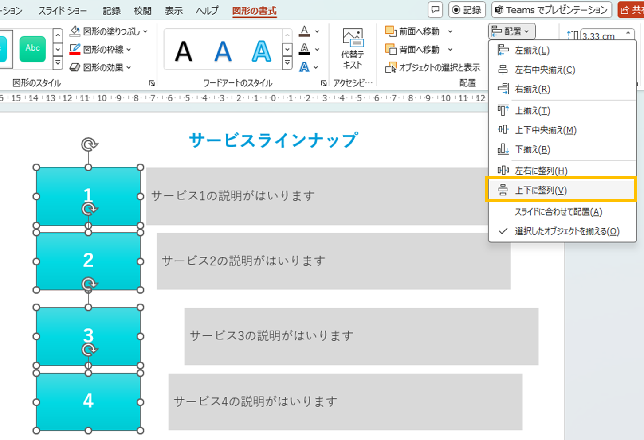The height and width of the screenshot is (440, 644).
Task: Click the 記録 record button at top right
Action: [467, 10]
